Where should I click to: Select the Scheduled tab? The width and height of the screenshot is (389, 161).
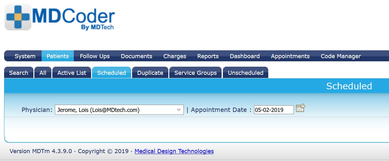tap(112, 73)
